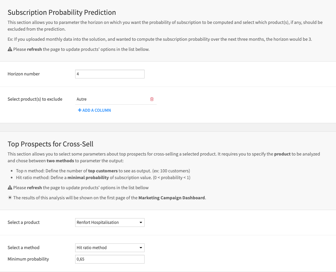Image resolution: width=336 pixels, height=272 pixels.
Task: Open the "Select a product" dropdown
Action: [110, 223]
